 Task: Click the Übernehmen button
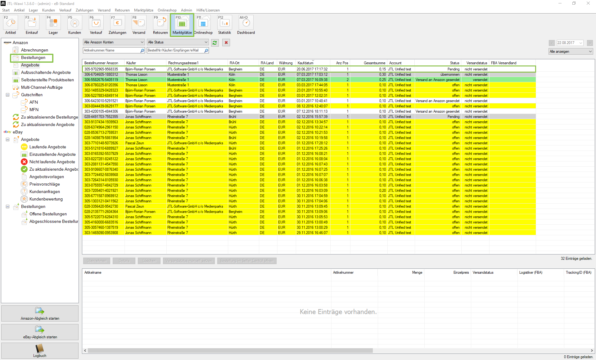pyautogui.click(x=97, y=261)
